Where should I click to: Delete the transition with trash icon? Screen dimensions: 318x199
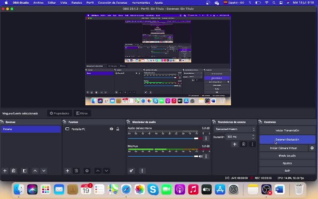pyautogui.click(x=243, y=144)
